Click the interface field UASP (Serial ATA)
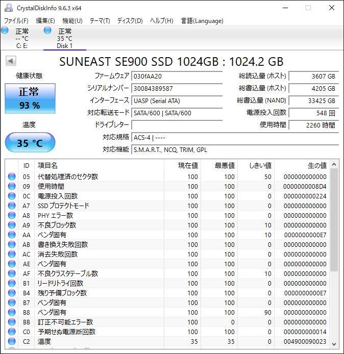This screenshot has height=354, width=344. click(x=177, y=100)
